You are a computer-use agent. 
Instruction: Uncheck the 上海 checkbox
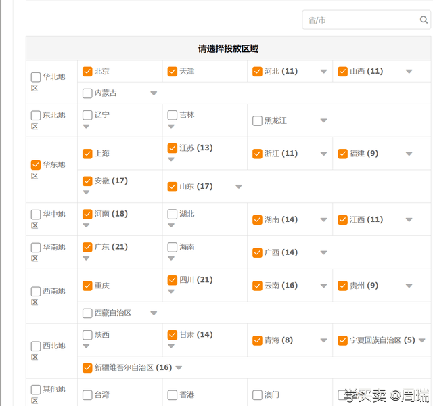coord(87,154)
